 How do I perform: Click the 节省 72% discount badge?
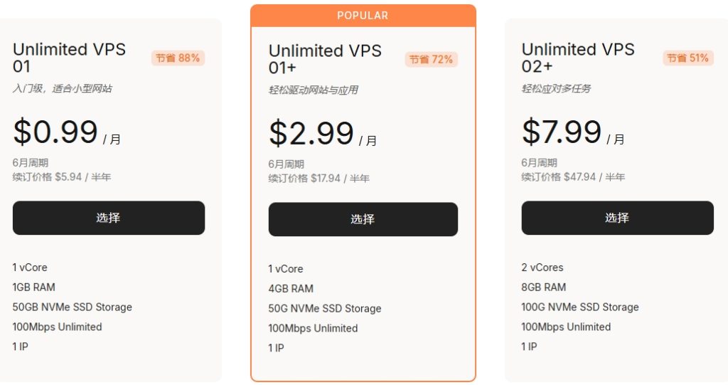pyautogui.click(x=431, y=60)
